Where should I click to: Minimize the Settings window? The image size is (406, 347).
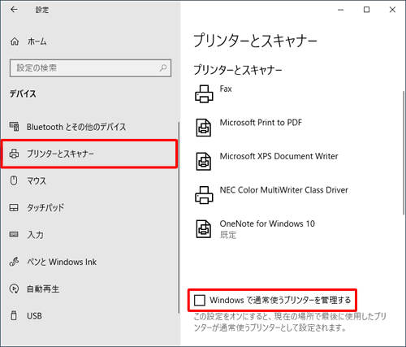coord(341,10)
